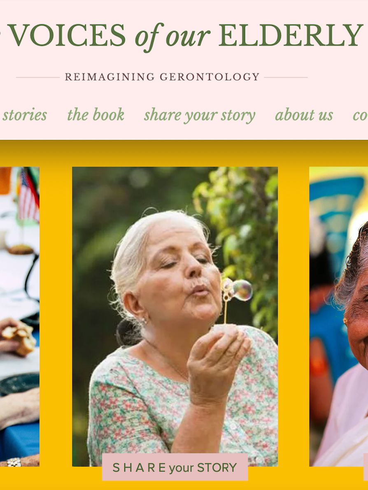Click the cut-off menu item after about us

point(360,115)
